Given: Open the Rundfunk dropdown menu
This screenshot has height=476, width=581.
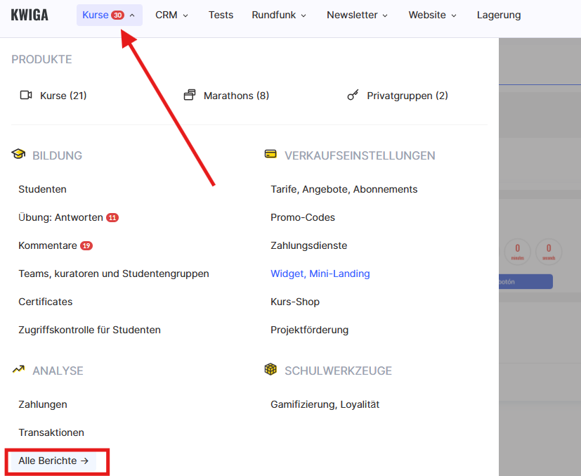Looking at the screenshot, I should (x=279, y=15).
